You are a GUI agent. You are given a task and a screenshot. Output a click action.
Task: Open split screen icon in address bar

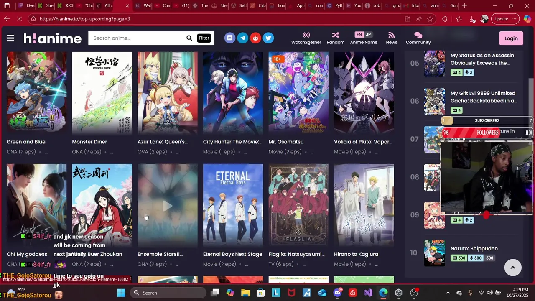[x=408, y=19]
